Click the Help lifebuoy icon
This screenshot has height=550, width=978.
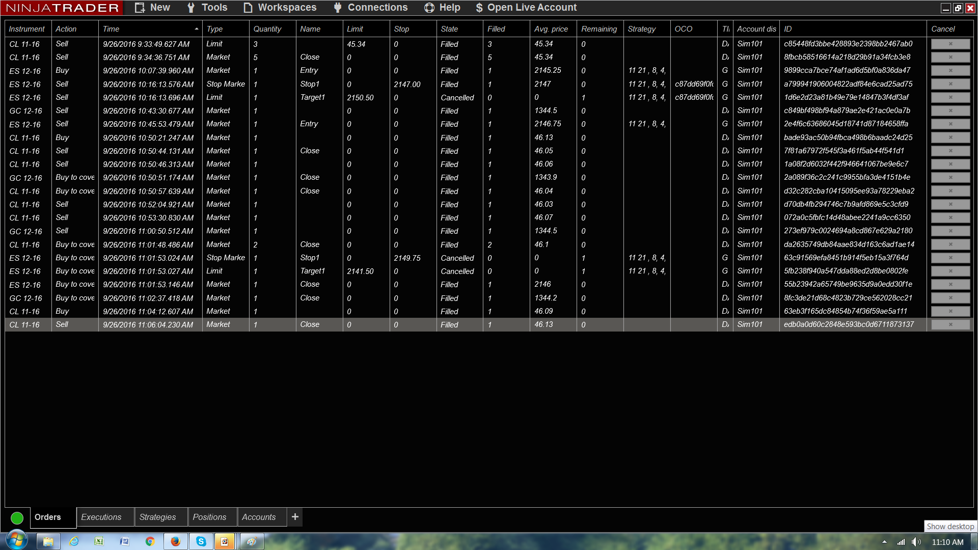[429, 8]
